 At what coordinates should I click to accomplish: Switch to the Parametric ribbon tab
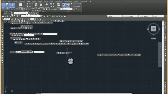(x=22, y=1)
